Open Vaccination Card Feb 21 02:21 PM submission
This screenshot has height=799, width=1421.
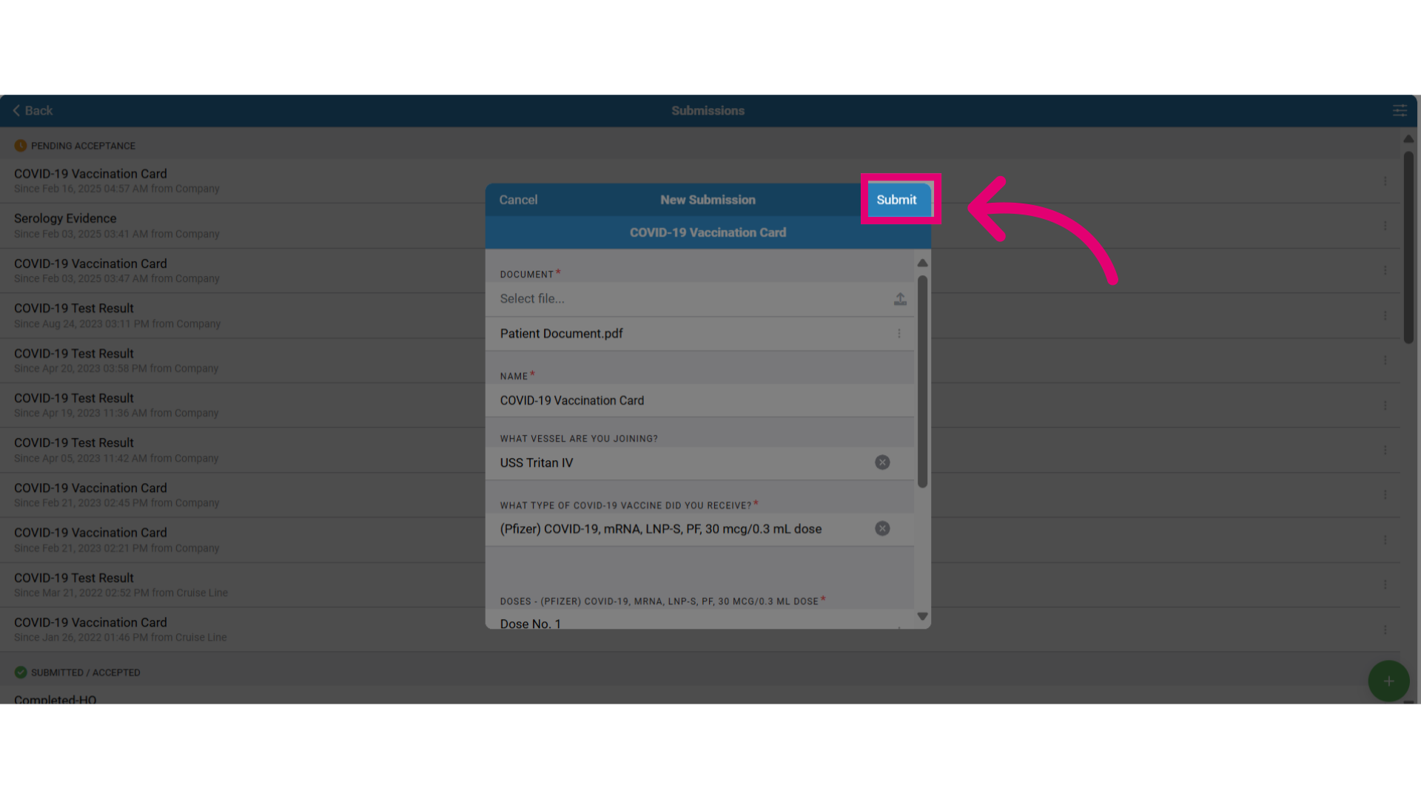point(699,540)
